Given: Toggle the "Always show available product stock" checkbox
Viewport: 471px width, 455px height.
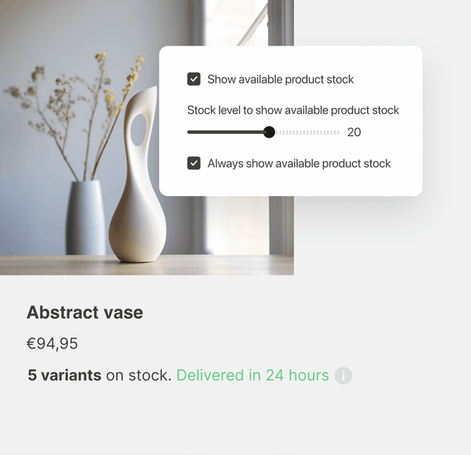Looking at the screenshot, I should click(x=194, y=163).
